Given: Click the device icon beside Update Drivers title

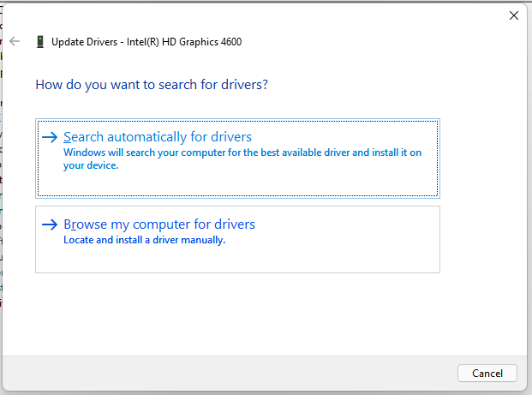Looking at the screenshot, I should point(40,41).
